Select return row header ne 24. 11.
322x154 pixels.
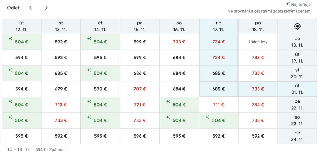point(297,136)
